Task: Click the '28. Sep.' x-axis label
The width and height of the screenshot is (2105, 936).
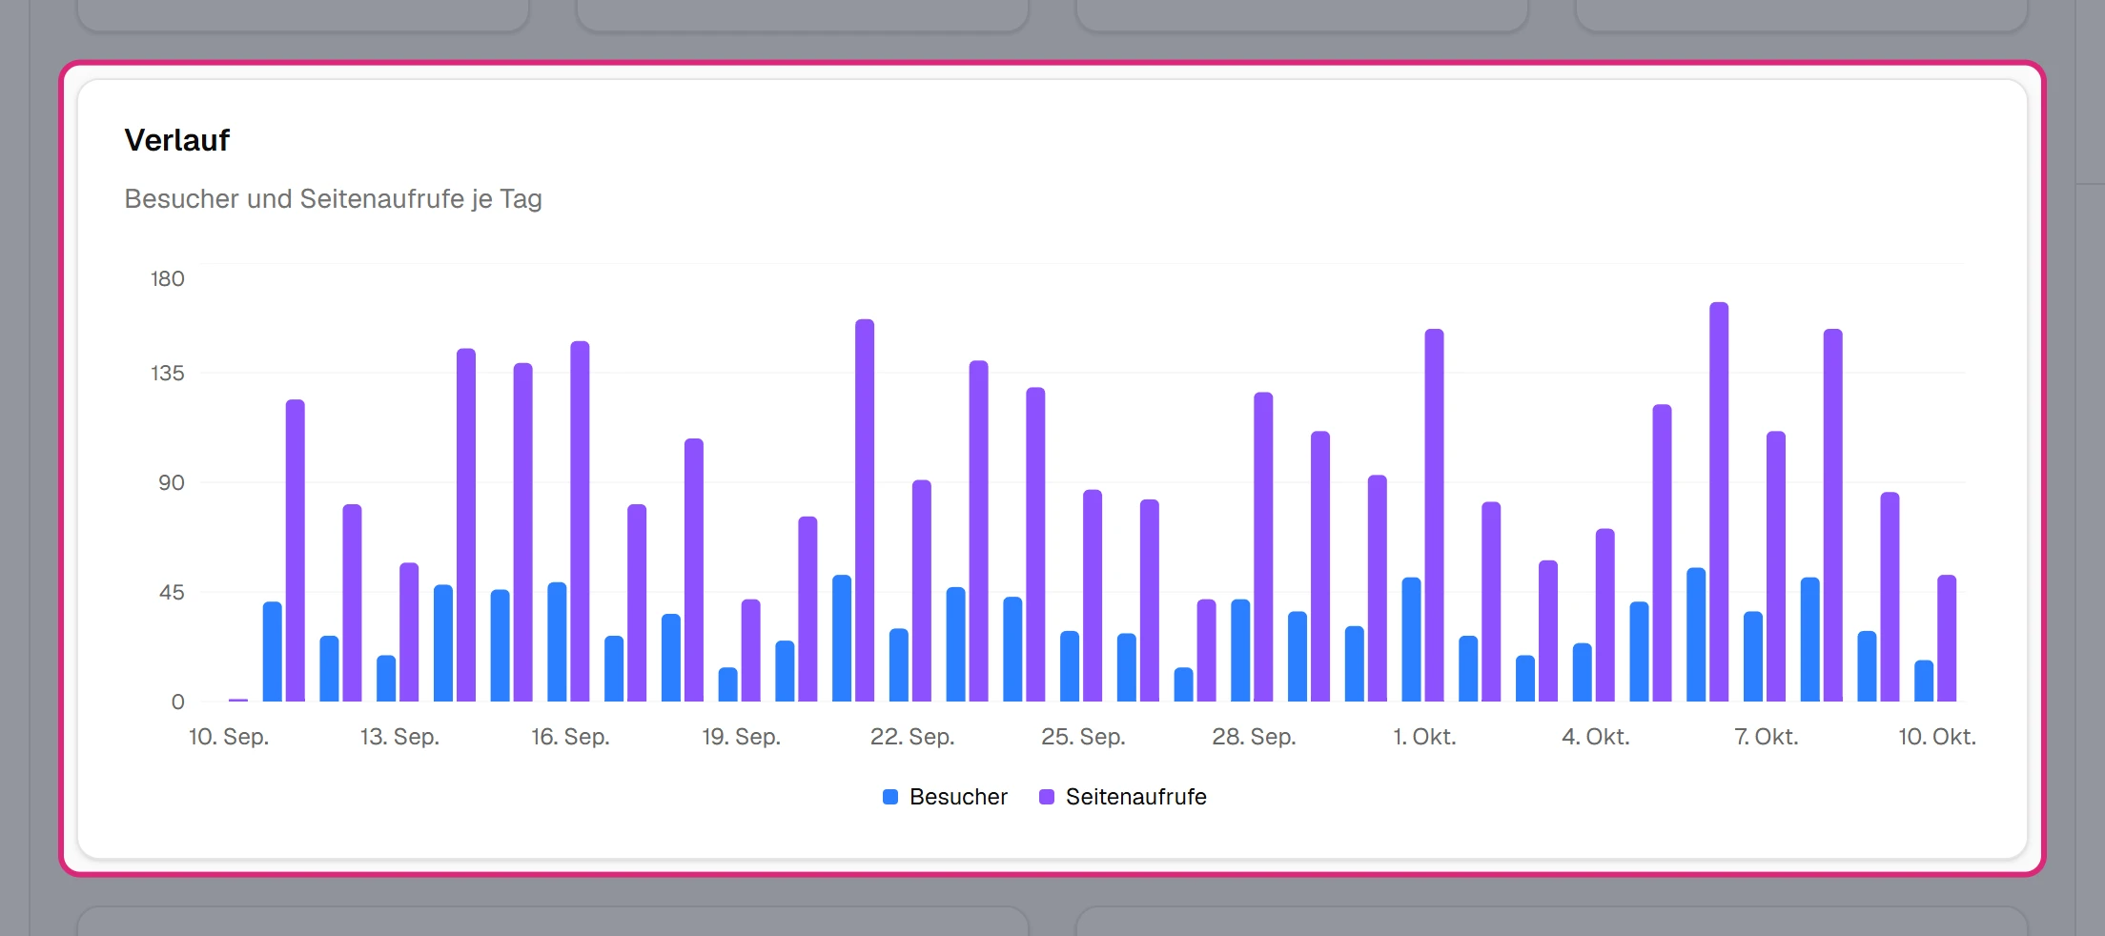Action: tap(1254, 737)
